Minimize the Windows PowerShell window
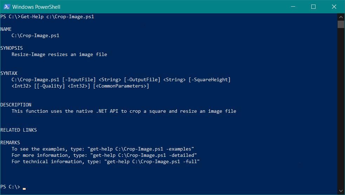The image size is (345, 195). [x=293, y=7]
